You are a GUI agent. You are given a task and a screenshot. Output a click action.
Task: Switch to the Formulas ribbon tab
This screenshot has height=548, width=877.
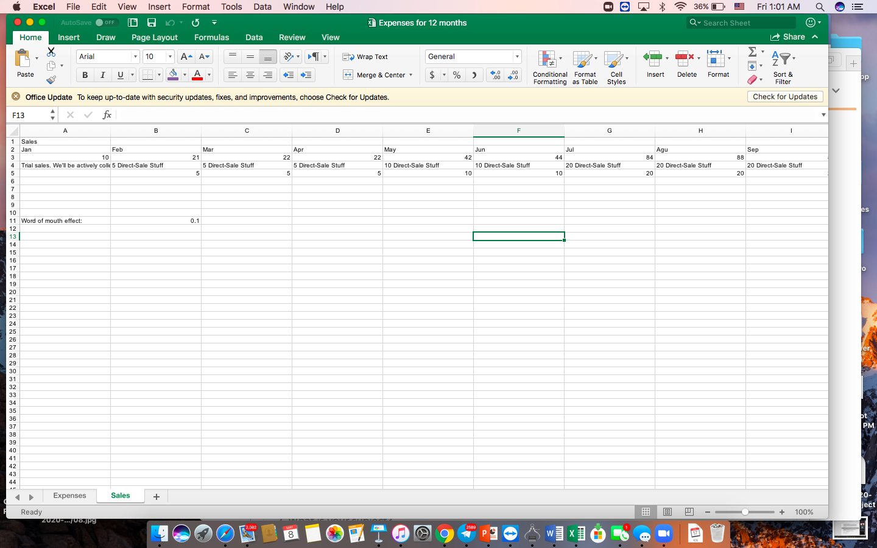point(211,37)
